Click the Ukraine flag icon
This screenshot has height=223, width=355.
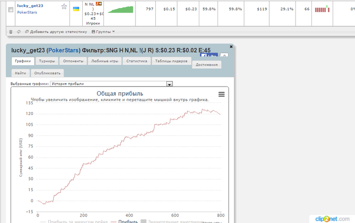(x=76, y=9)
